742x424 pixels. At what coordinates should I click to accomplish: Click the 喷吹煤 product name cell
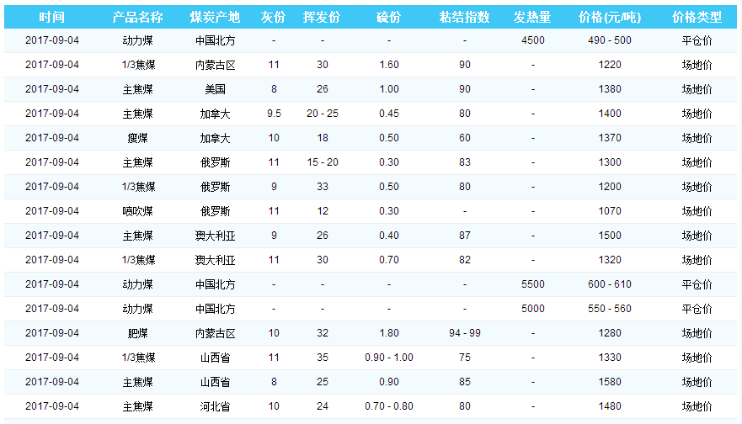(137, 211)
